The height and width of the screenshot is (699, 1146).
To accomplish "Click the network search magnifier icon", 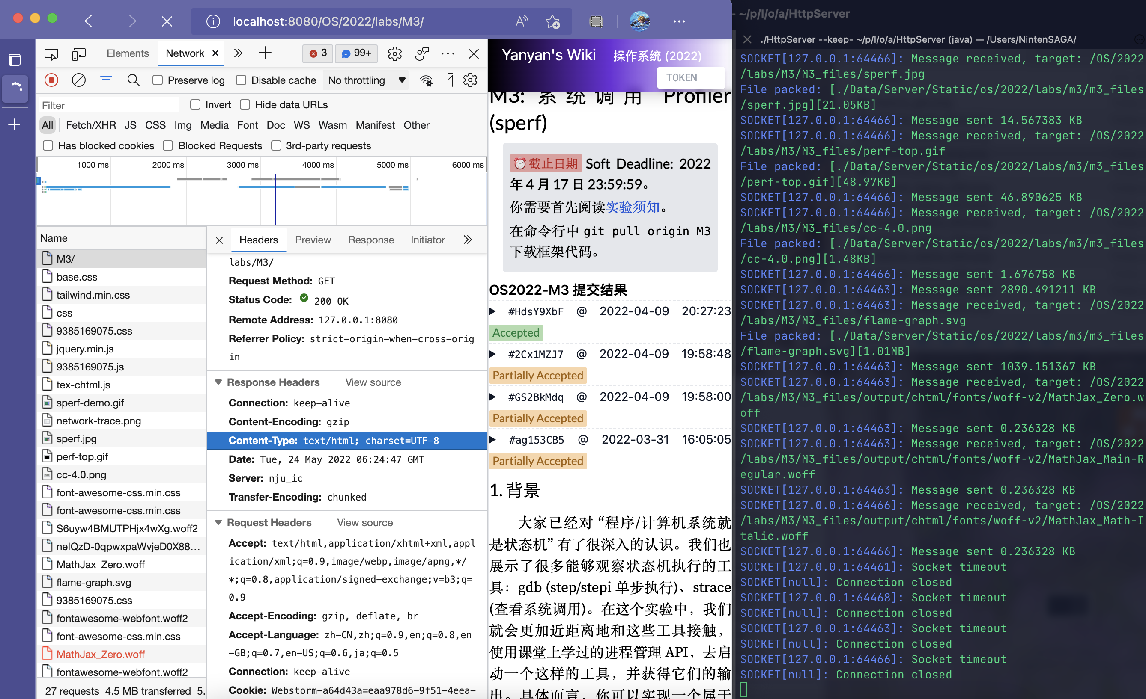I will click(x=134, y=80).
